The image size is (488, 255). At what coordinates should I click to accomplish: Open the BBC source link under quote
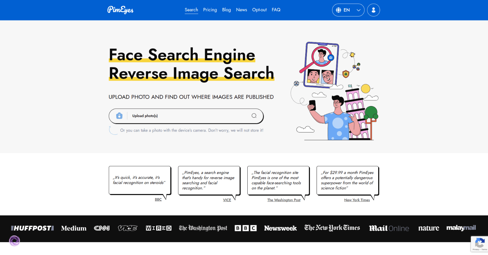click(x=158, y=200)
